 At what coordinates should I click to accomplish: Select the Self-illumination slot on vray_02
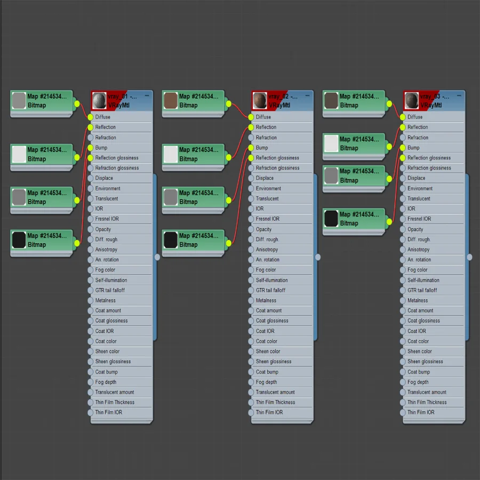coord(282,280)
